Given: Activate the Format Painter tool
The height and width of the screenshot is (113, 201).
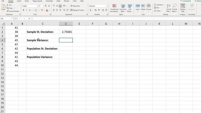Looking at the screenshot, I should click(x=13, y=11).
